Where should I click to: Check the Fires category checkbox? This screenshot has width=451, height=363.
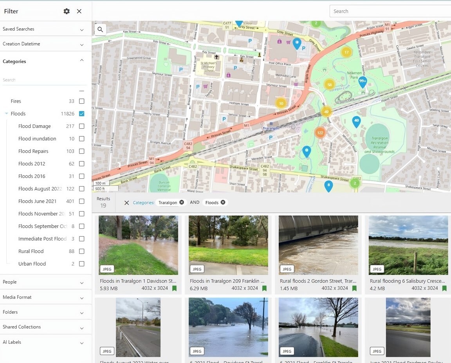81,101
